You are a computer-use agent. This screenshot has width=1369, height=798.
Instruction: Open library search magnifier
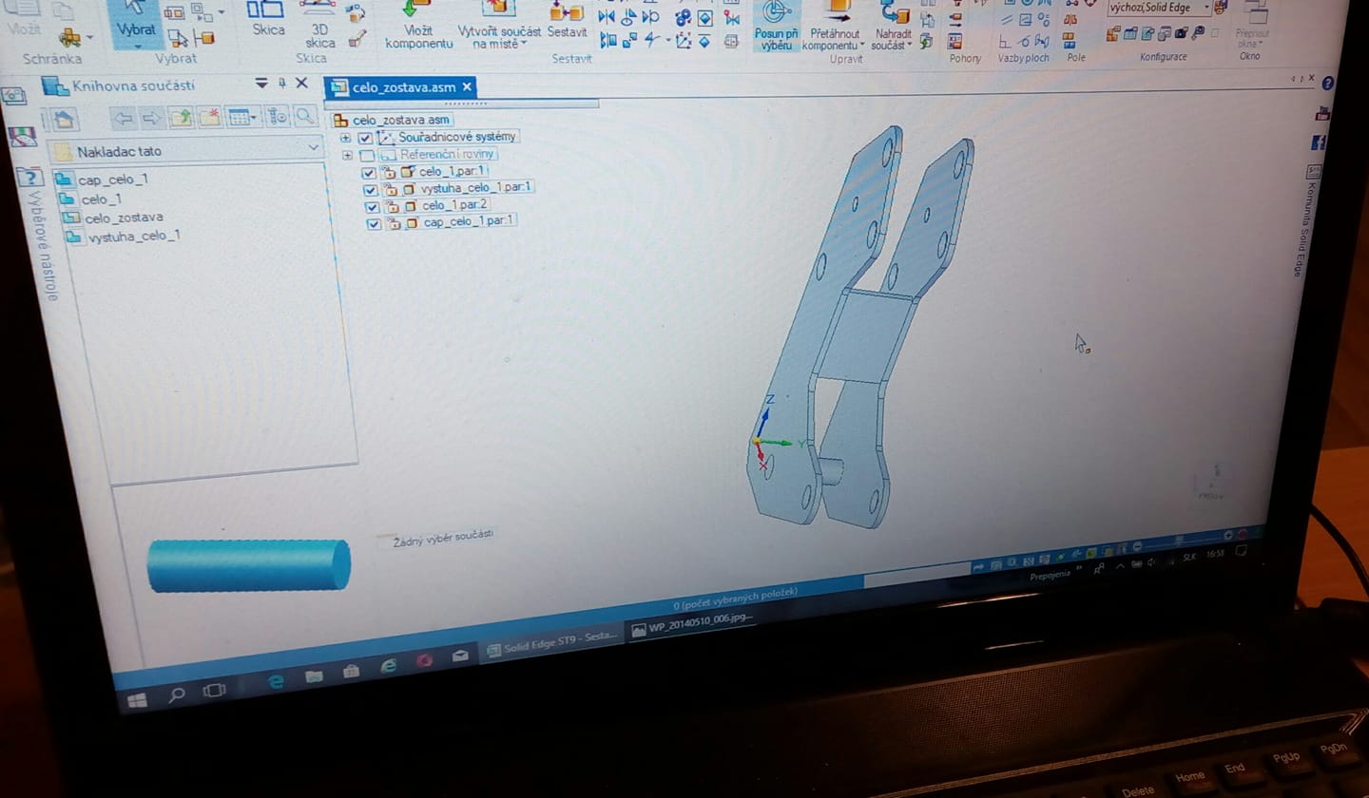[305, 116]
